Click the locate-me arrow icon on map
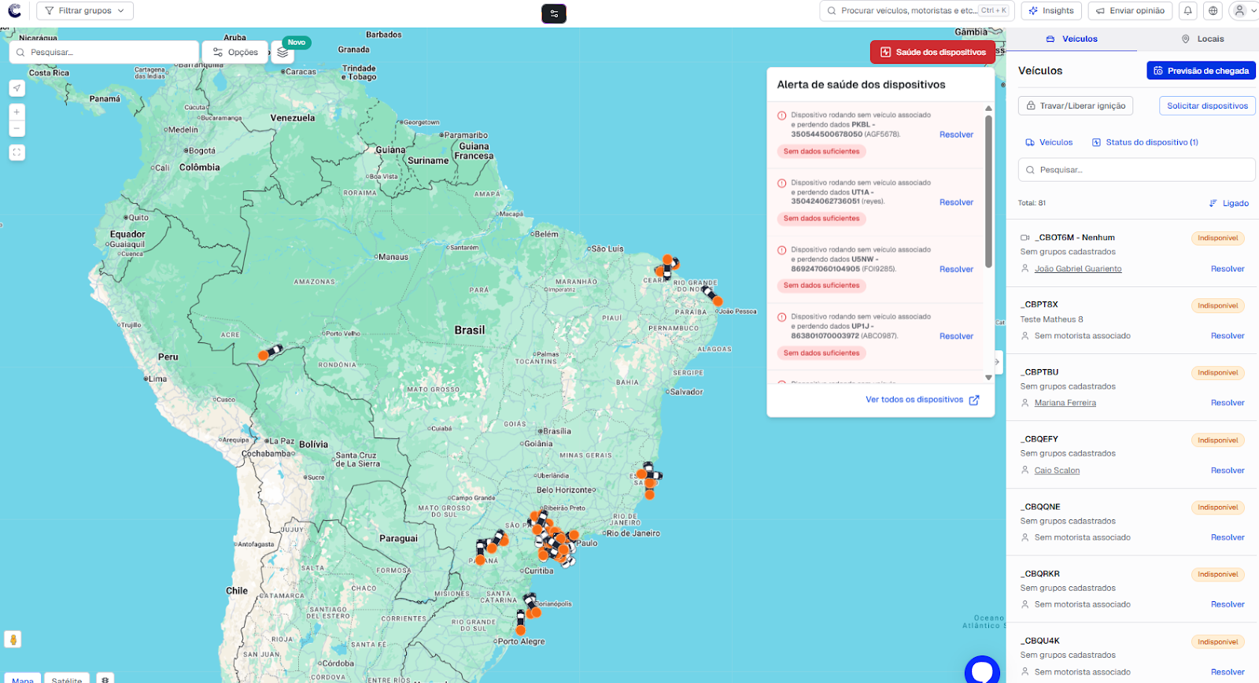Screen dimensions: 1259x683 tap(17, 88)
